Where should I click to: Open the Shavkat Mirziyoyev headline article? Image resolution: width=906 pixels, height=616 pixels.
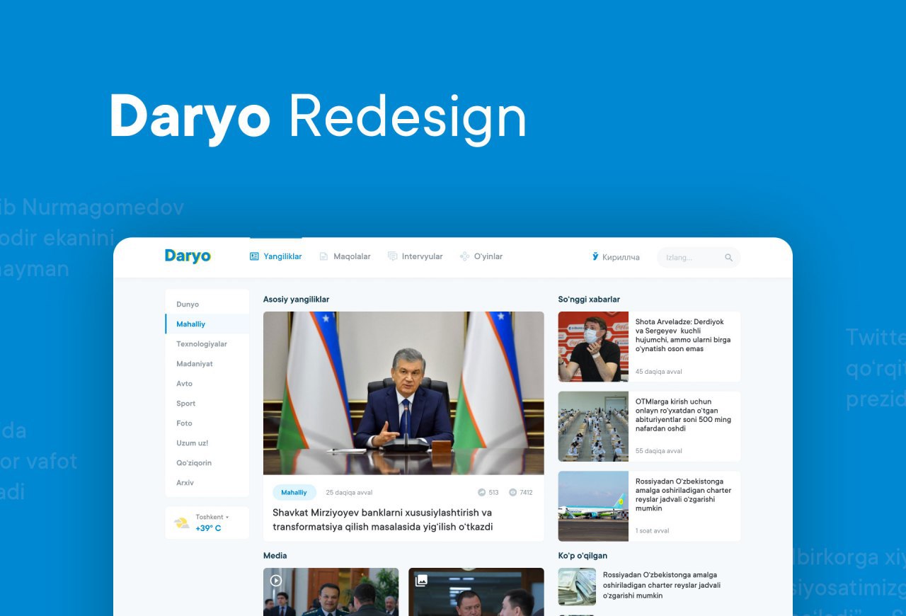pyautogui.click(x=382, y=520)
